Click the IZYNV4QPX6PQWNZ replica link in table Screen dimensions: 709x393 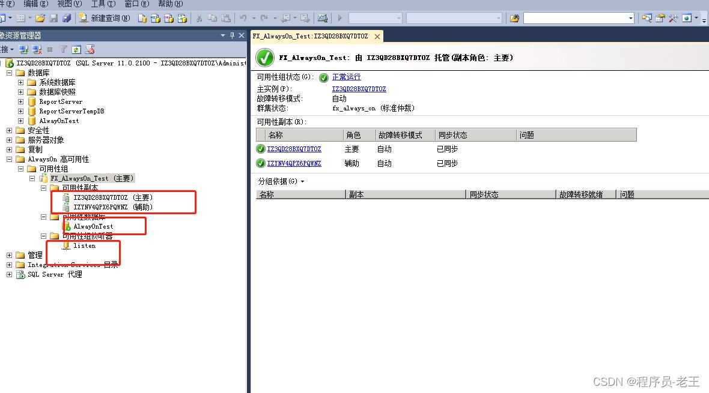(x=294, y=163)
